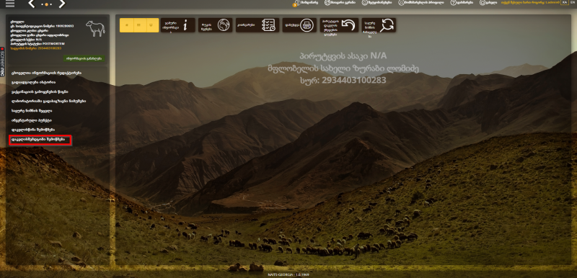
Task: Open the hamburger main menu
Action: coord(10,4)
